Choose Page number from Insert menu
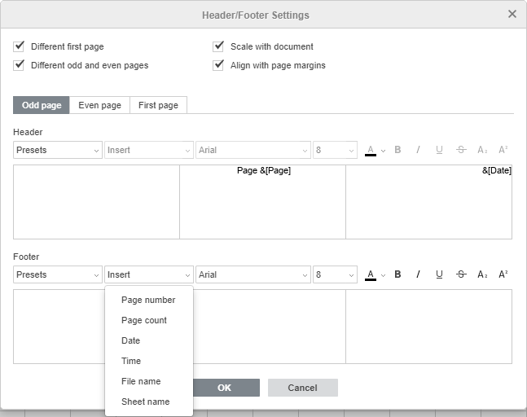 click(148, 300)
